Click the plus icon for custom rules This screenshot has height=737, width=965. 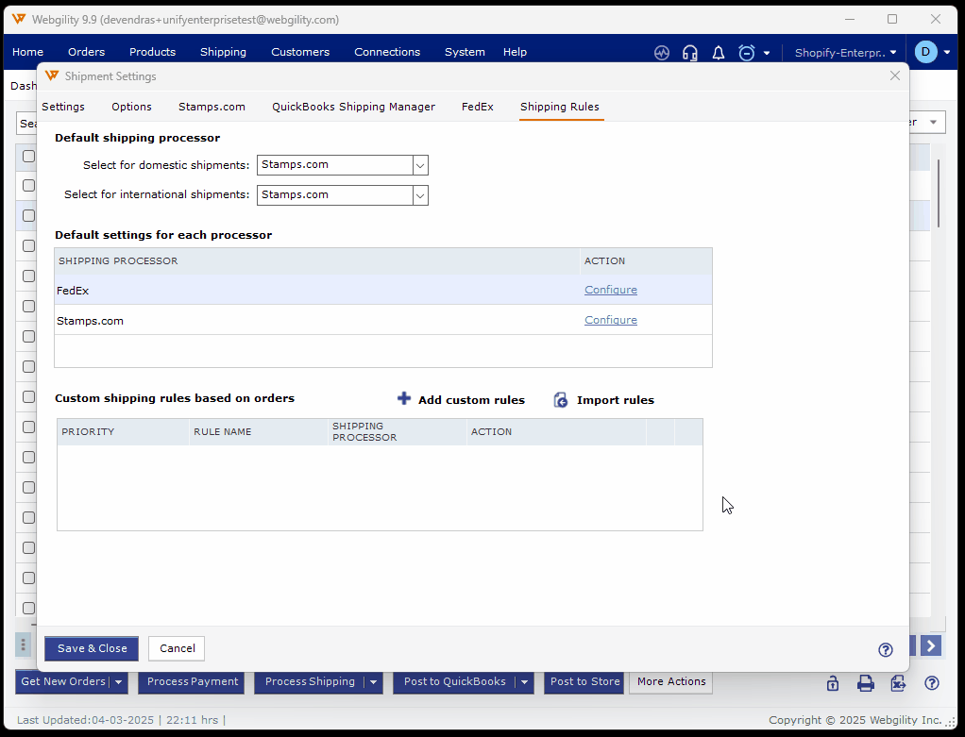pos(404,398)
